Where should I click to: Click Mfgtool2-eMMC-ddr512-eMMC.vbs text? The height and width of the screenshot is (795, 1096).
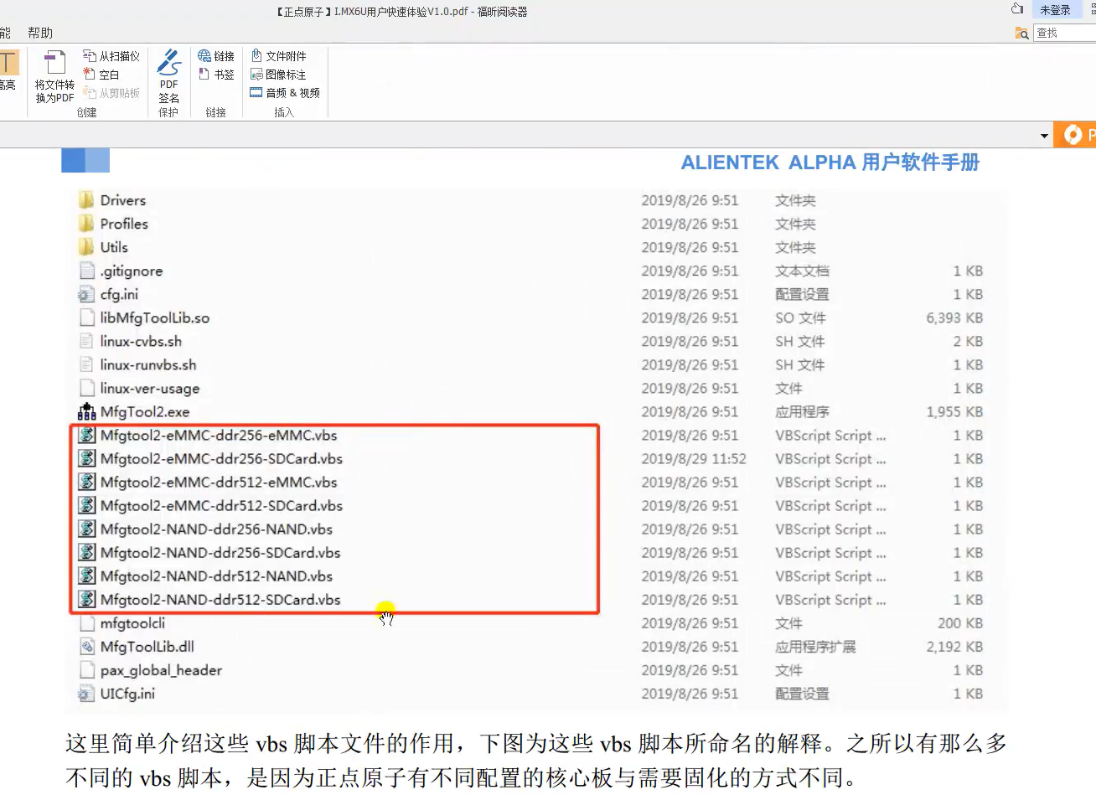coord(219,482)
